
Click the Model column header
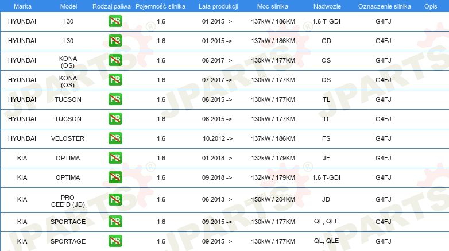[68, 6]
